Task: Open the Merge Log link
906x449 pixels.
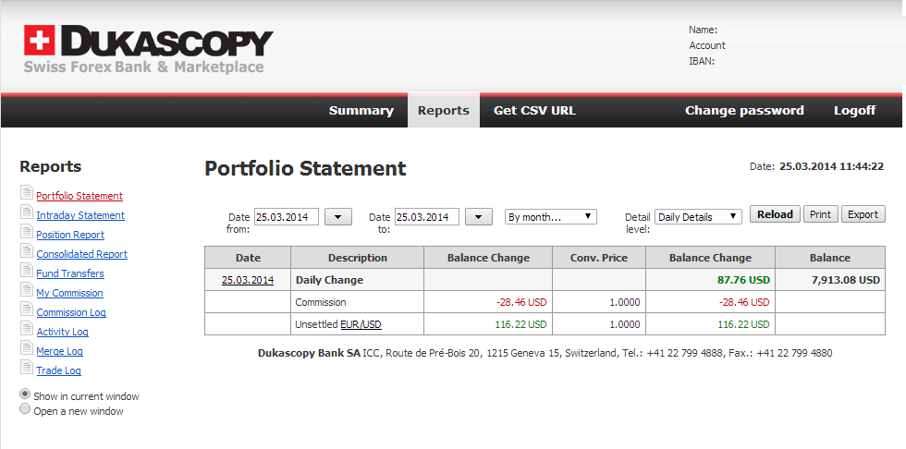Action: [x=59, y=351]
